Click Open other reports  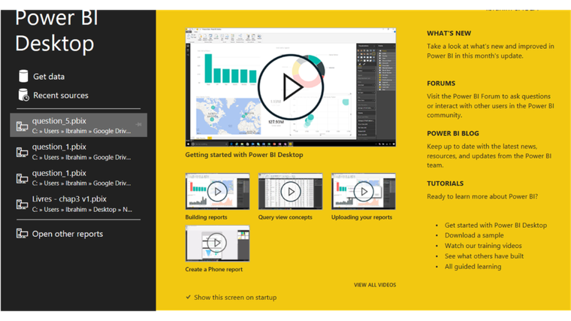click(68, 234)
